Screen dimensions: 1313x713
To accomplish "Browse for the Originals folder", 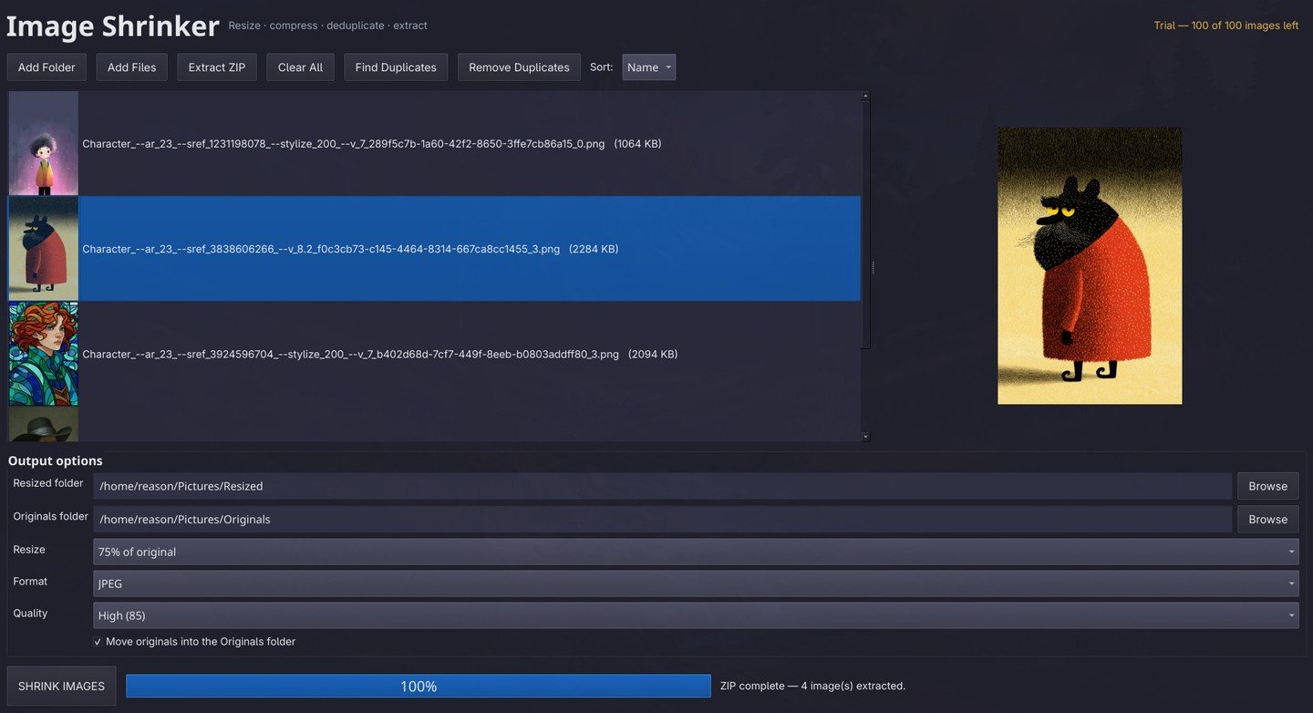I will point(1267,519).
